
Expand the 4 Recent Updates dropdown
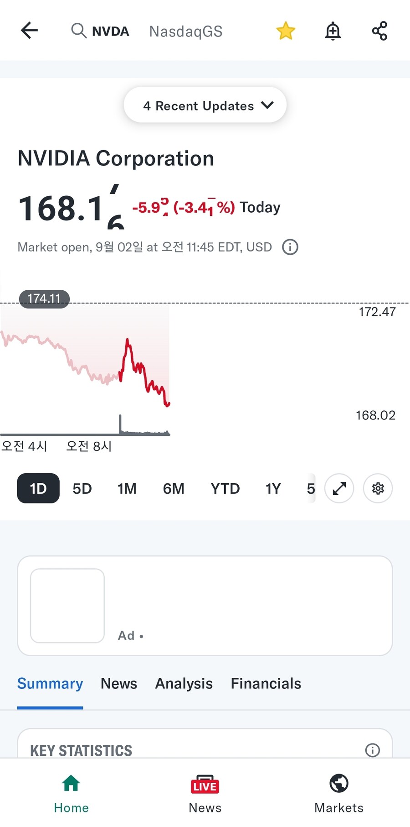tap(205, 105)
